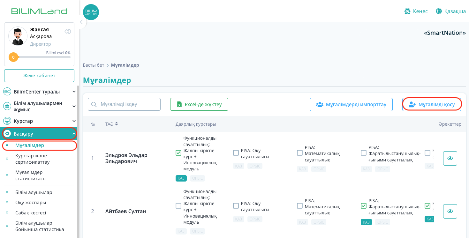Image resolution: width=469 pixels, height=238 pixels.
Task: Uncheck PISA: Жаратылыстанушылық for Айтбаев Султан
Action: 364,206
